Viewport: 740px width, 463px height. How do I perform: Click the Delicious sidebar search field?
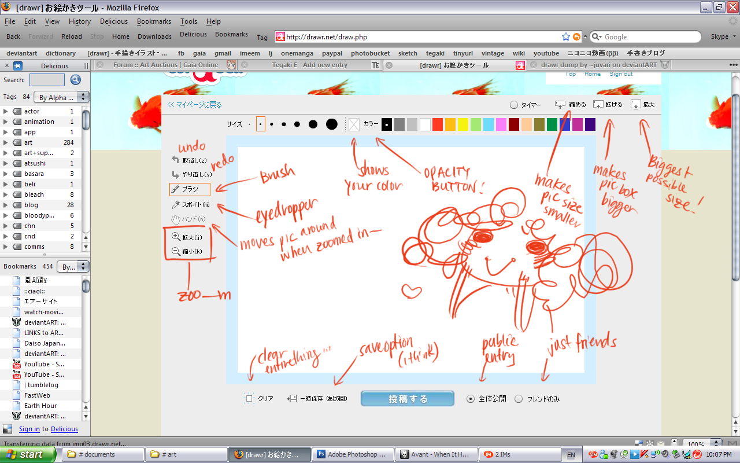[x=47, y=80]
